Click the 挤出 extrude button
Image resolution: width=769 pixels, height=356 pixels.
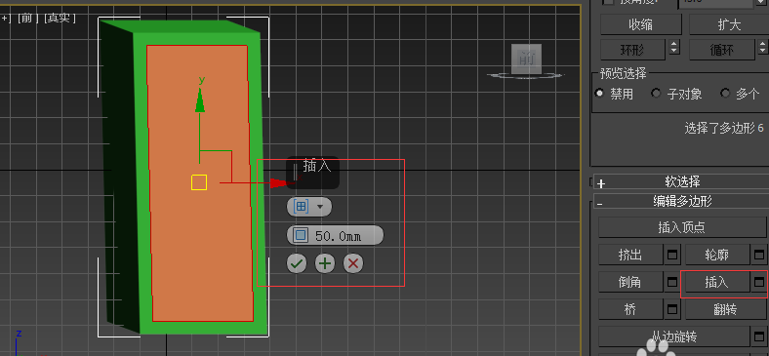click(x=630, y=255)
